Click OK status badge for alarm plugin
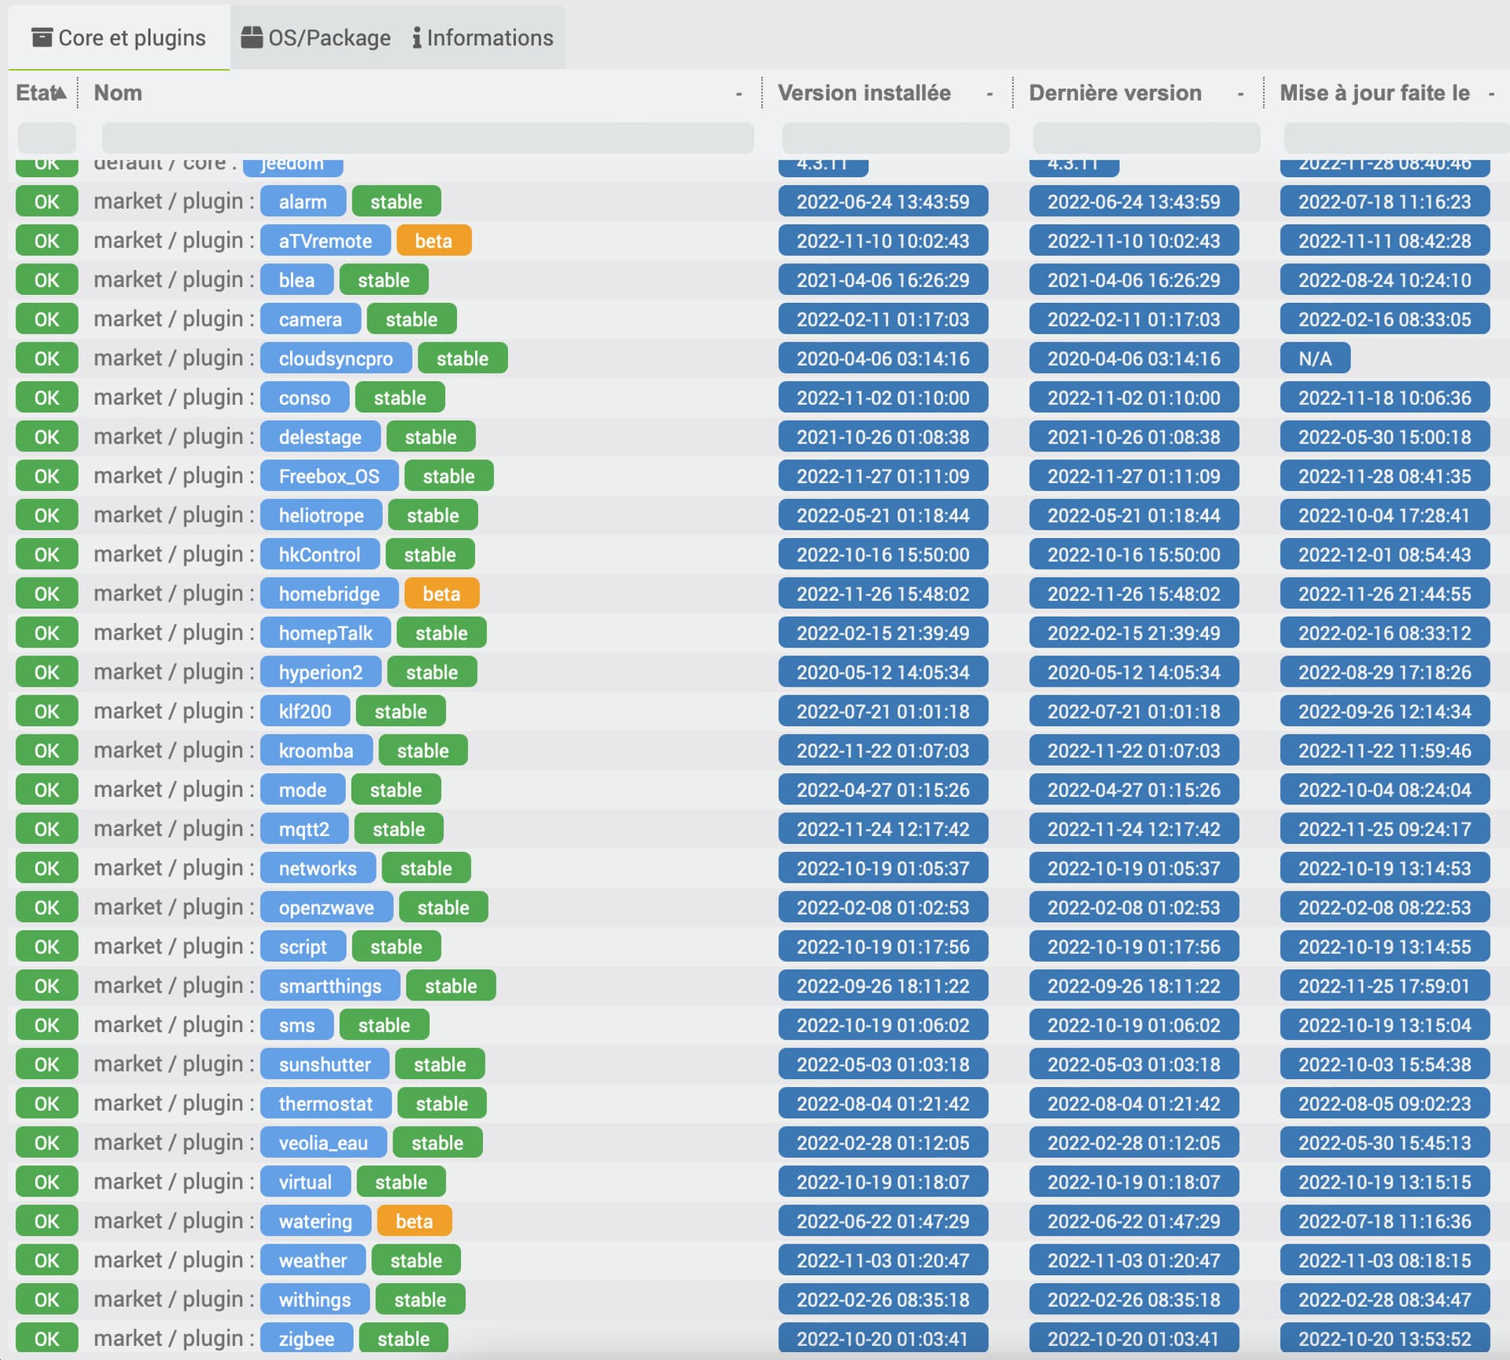This screenshot has width=1510, height=1360. 46,201
